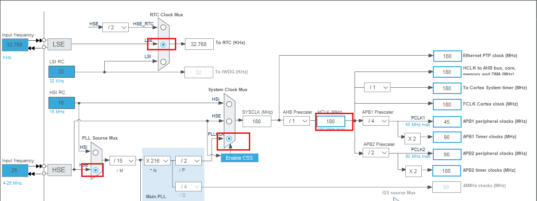The height and width of the screenshot is (201, 537).
Task: Open the X216 PLL N multiplier dropdown
Action: [157, 160]
